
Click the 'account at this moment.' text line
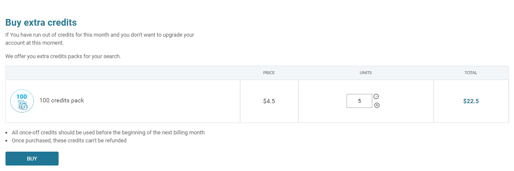coord(35,43)
